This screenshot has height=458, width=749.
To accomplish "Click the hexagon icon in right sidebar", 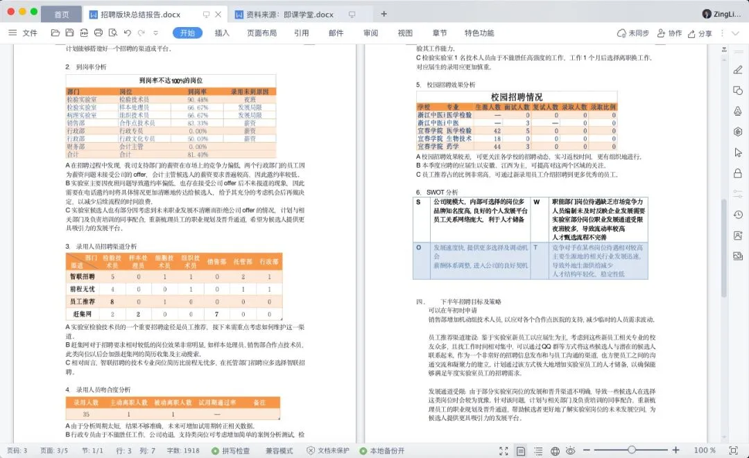I will (x=738, y=132).
